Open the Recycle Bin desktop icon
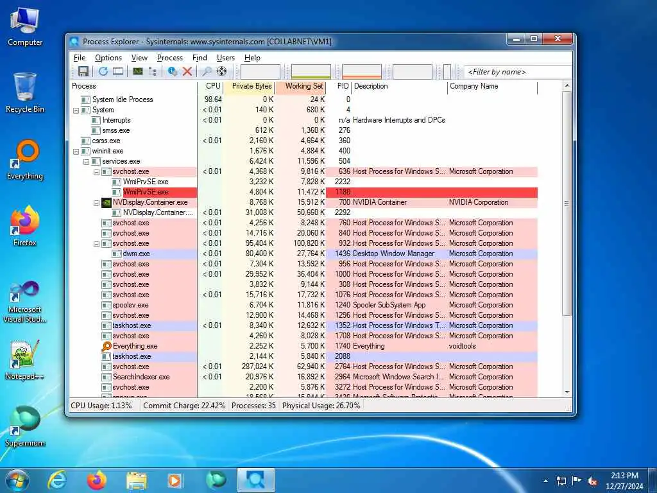This screenshot has height=493, width=657. tap(25, 93)
